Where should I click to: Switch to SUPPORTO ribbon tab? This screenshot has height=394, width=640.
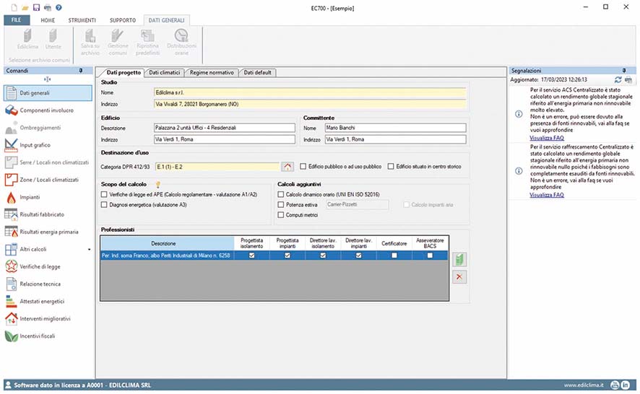point(123,20)
